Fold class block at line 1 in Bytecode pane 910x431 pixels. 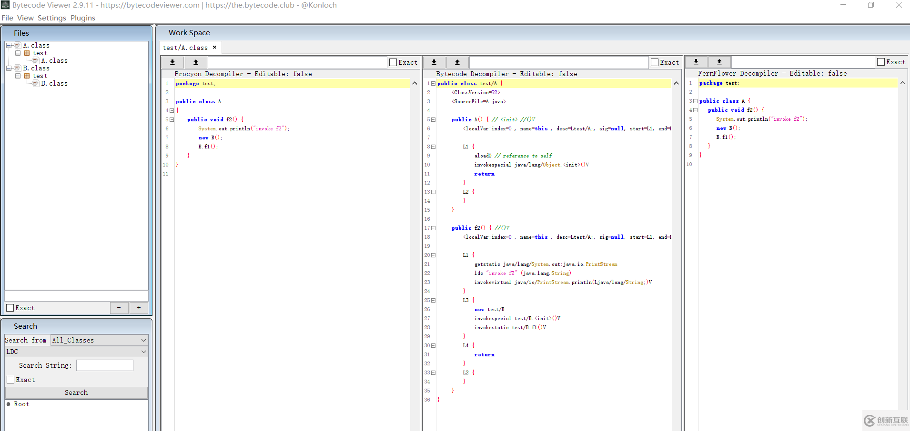433,83
